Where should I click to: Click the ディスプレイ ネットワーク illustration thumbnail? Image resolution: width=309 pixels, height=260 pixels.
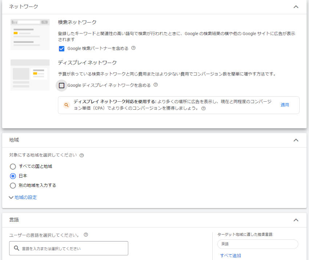tap(30, 75)
